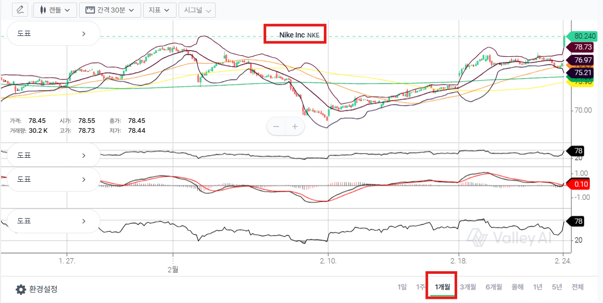Click the Nike Inc NKE ticker title

tap(295, 35)
